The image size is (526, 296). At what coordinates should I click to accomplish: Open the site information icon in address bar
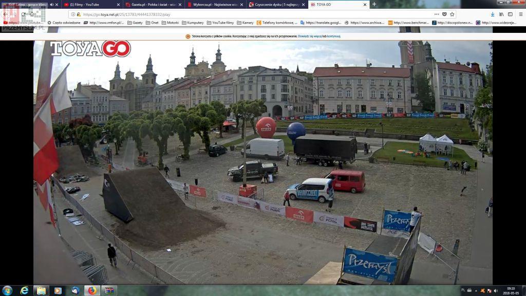(x=73, y=14)
